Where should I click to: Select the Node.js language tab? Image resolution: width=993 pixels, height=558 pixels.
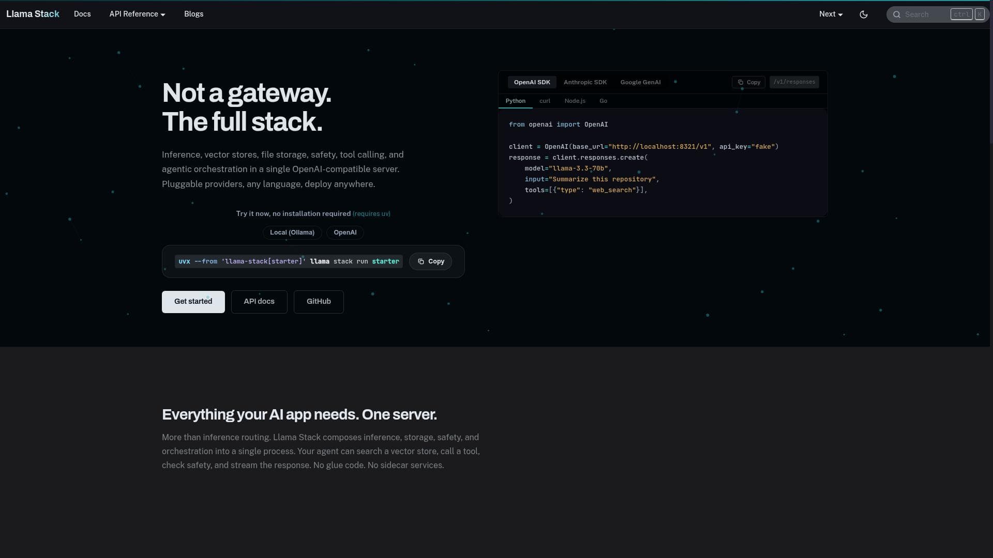[x=575, y=101]
